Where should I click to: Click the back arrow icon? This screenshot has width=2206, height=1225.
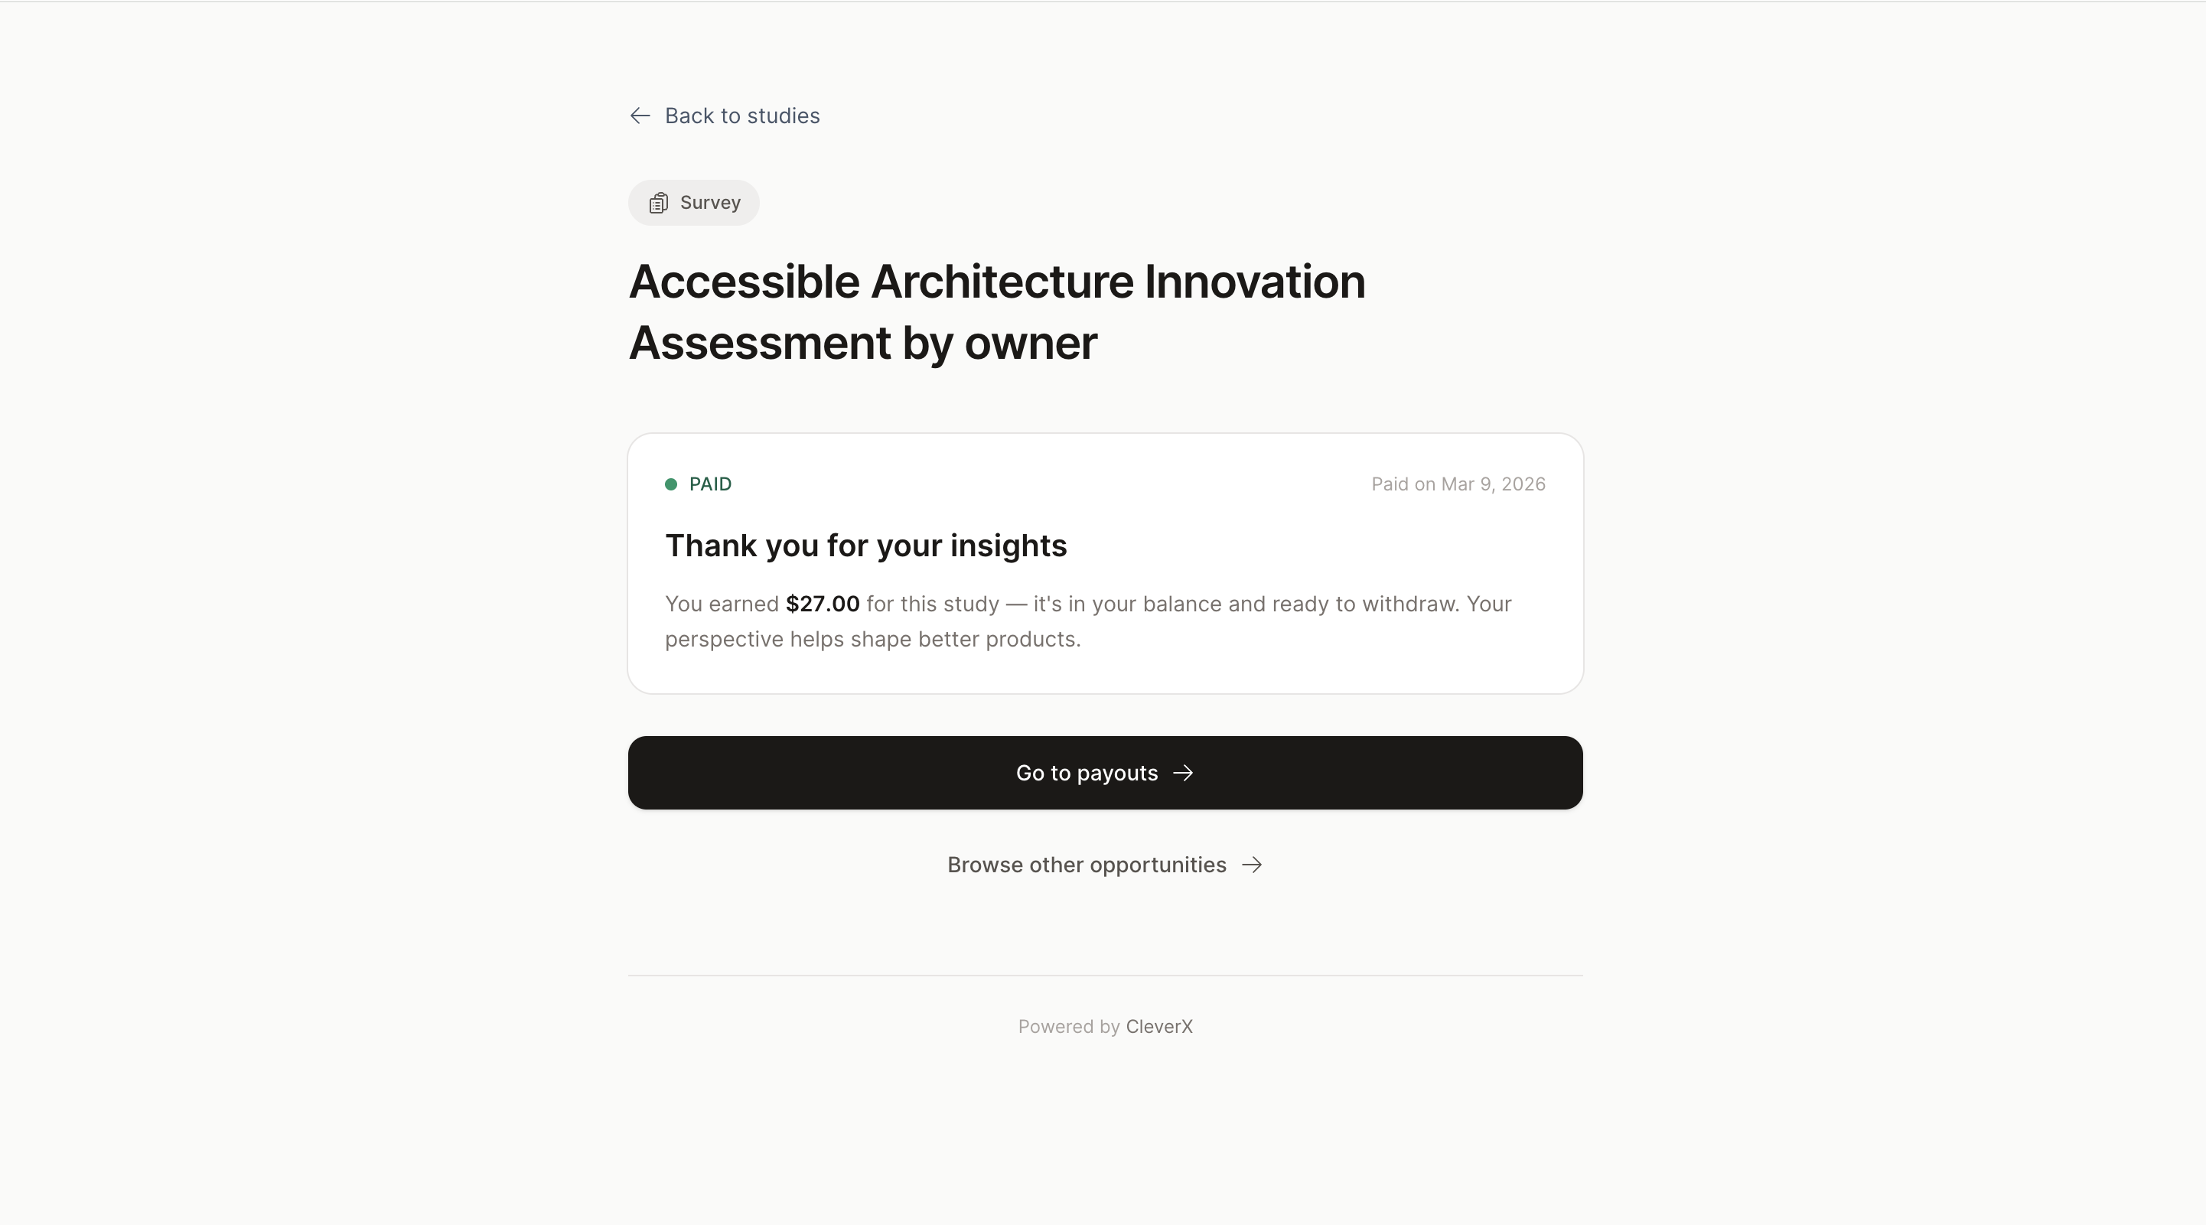click(x=640, y=116)
